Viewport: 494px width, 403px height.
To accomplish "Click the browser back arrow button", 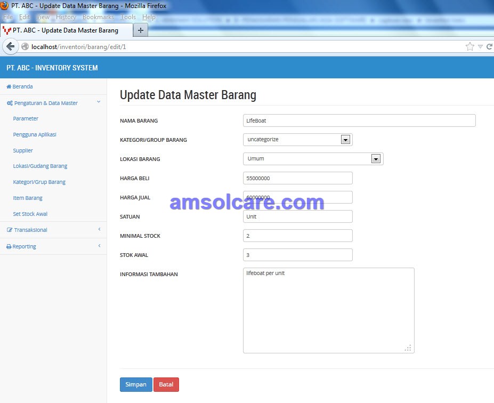I will click(x=11, y=46).
